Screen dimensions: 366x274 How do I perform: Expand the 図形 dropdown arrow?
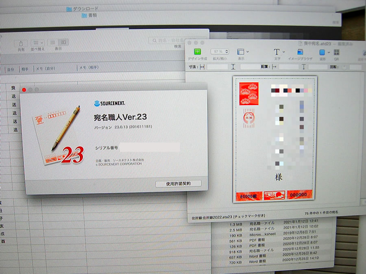coord(329,52)
